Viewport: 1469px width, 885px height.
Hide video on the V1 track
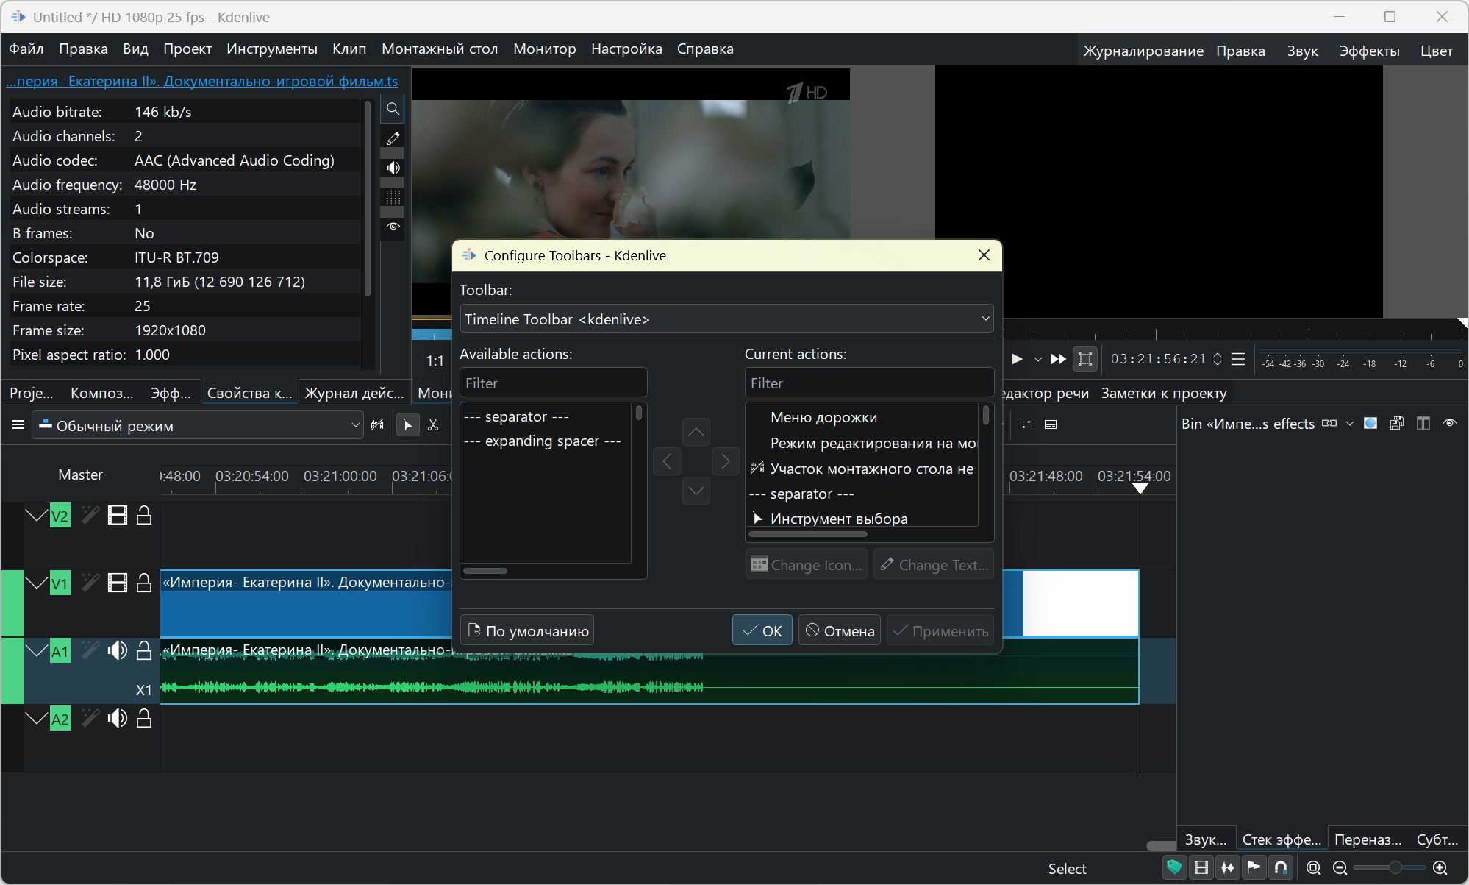tap(118, 583)
